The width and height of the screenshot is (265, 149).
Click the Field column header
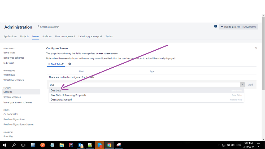(x=81, y=72)
